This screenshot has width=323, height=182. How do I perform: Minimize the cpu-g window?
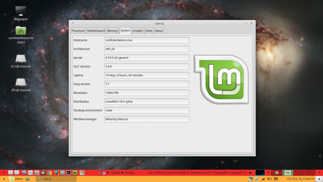tap(246, 23)
